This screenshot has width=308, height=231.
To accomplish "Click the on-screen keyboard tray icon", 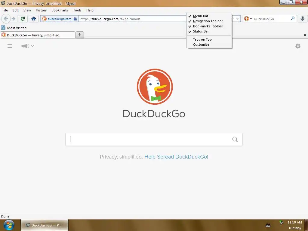I will 268,225.
